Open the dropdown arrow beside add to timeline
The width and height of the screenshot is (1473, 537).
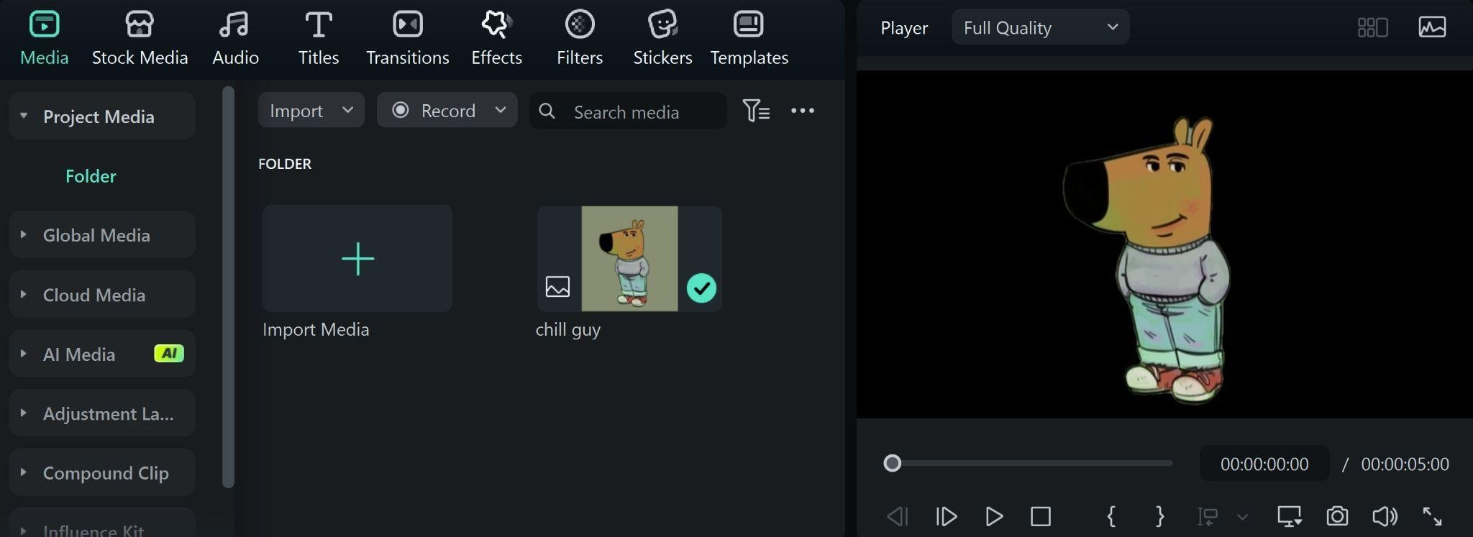1242,517
